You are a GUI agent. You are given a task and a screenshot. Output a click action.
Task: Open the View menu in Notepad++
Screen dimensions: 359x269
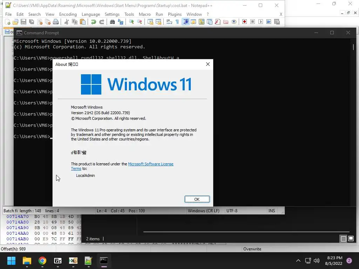click(x=50, y=14)
